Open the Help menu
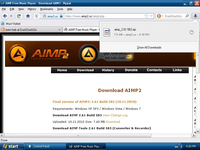Screen dimensions: 200x150 pos(70,9)
